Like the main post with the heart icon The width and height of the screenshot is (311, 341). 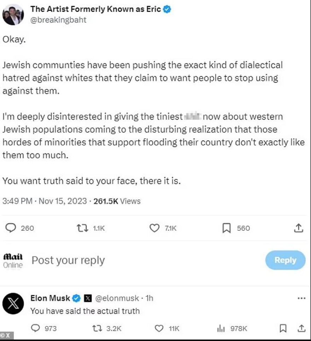pos(154,228)
